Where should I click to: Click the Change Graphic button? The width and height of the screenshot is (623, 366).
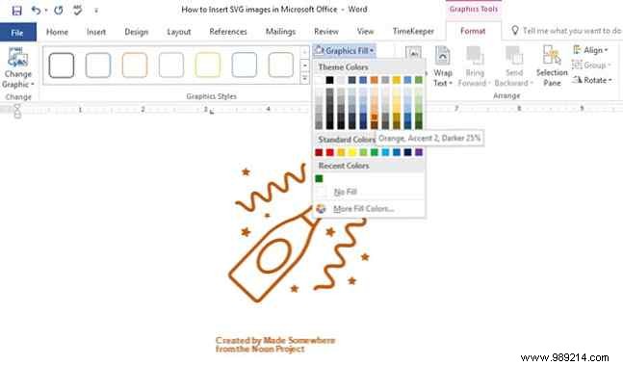point(18,67)
